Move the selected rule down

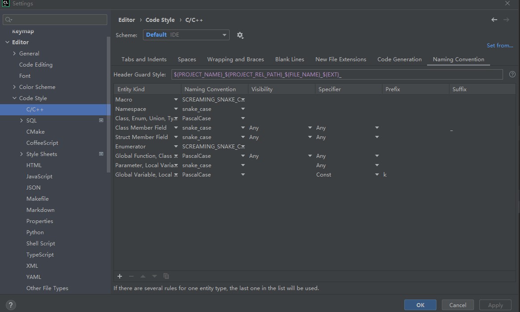(155, 276)
